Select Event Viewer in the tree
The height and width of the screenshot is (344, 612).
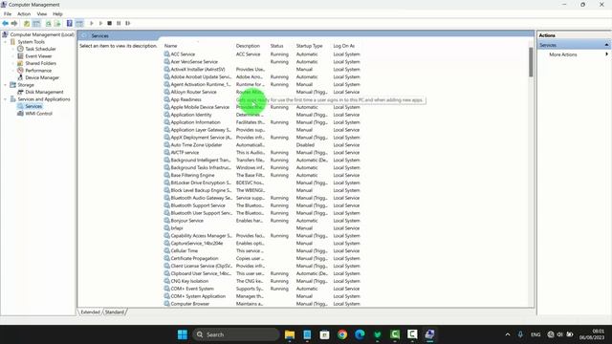38,56
